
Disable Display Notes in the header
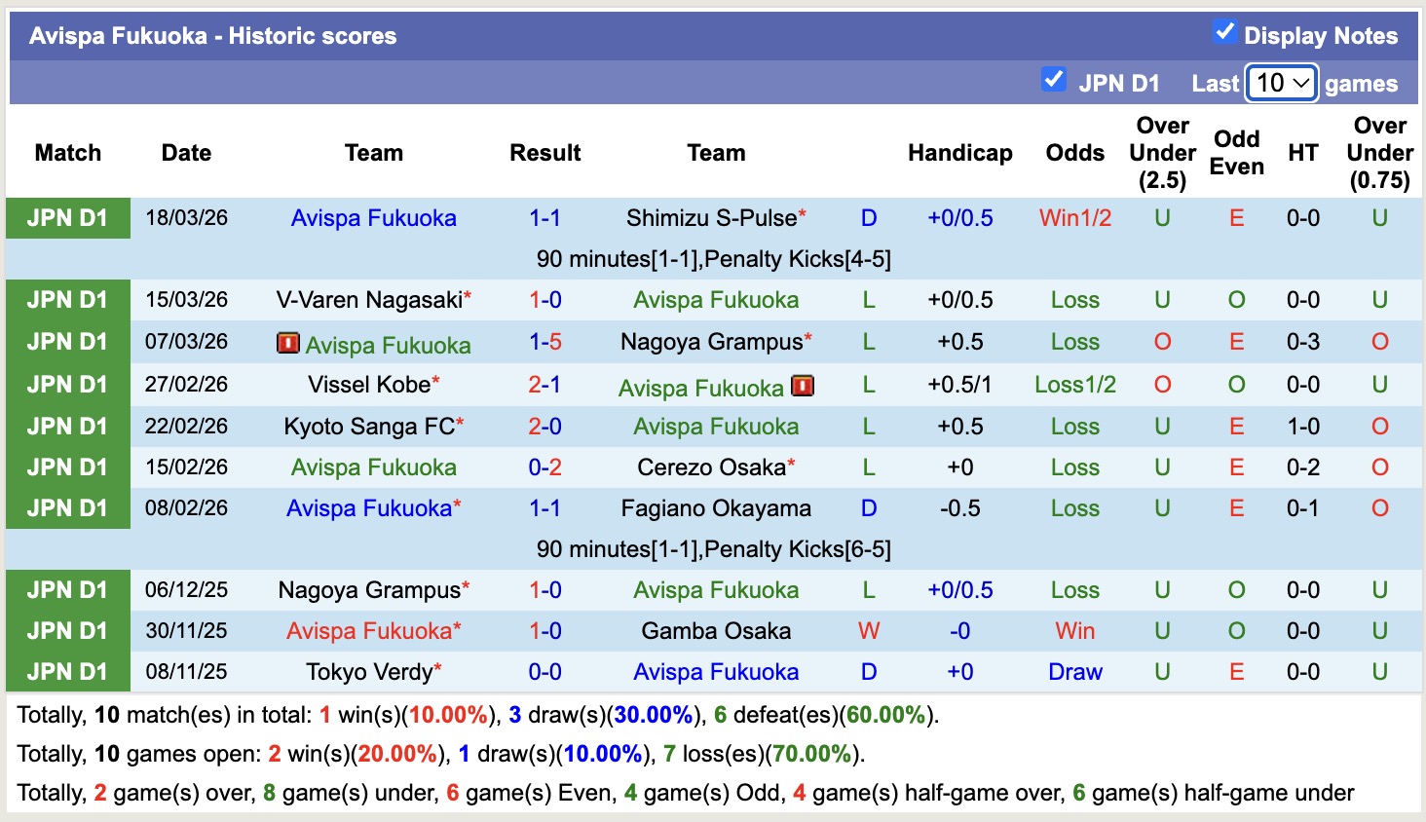point(1223,32)
